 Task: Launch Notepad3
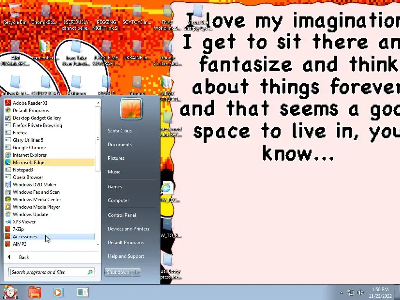click(49, 170)
